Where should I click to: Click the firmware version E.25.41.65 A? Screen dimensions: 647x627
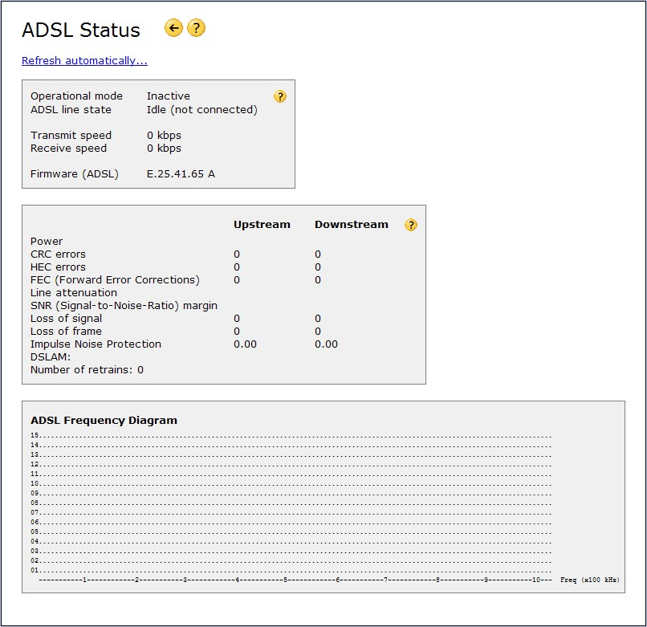181,174
